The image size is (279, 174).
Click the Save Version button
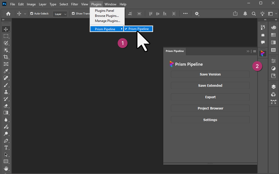click(210, 74)
